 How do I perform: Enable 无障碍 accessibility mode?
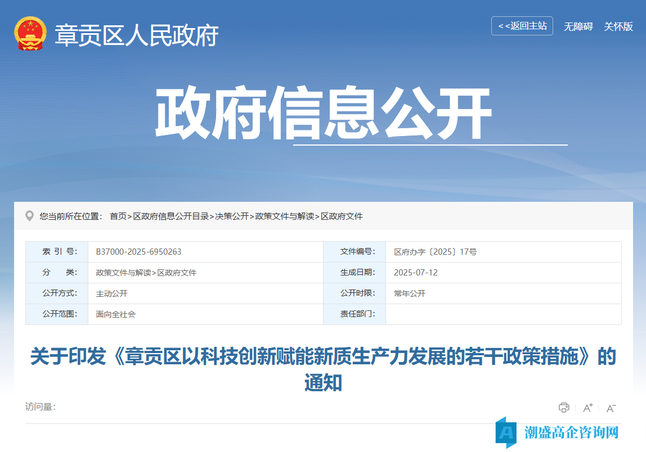(x=579, y=26)
